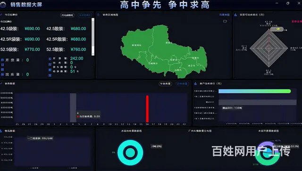Click the scrollbar up arrow in price panel
302x171 pixels.
(93, 19)
